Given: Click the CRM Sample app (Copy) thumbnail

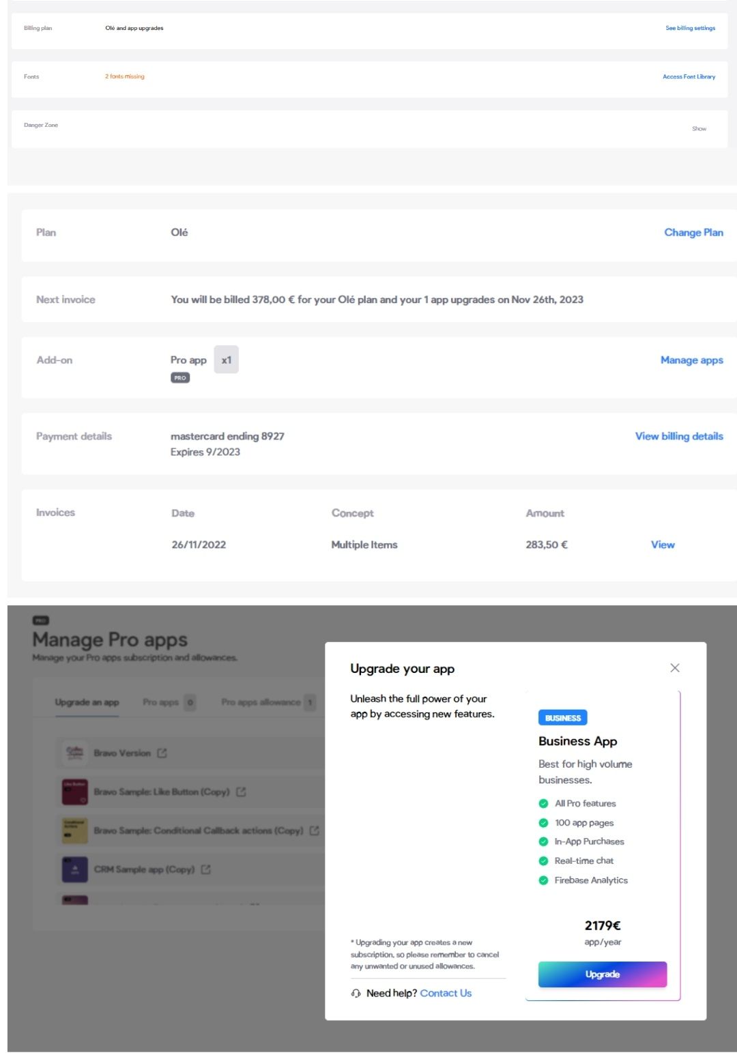Looking at the screenshot, I should pos(75,869).
